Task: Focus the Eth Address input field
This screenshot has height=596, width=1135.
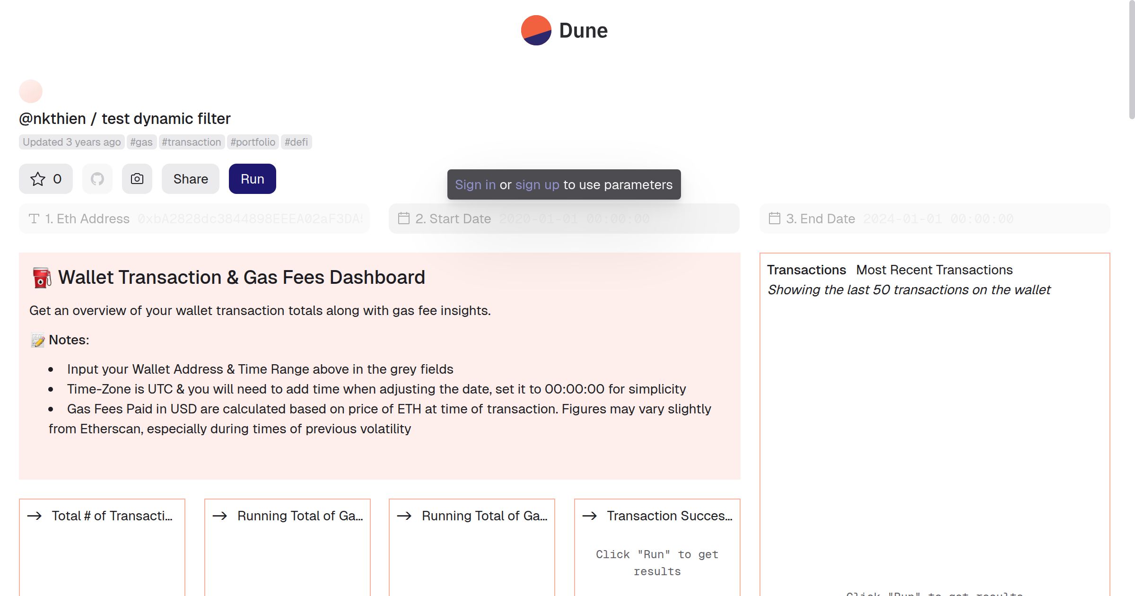Action: click(250, 219)
